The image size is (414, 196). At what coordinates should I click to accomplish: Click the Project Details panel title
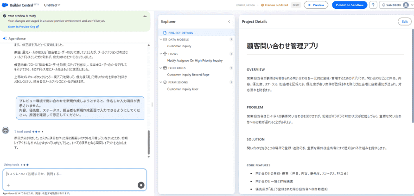[x=255, y=22]
